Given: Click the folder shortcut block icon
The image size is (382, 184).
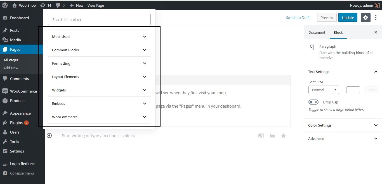Looking at the screenshot, I should pos(272,136).
